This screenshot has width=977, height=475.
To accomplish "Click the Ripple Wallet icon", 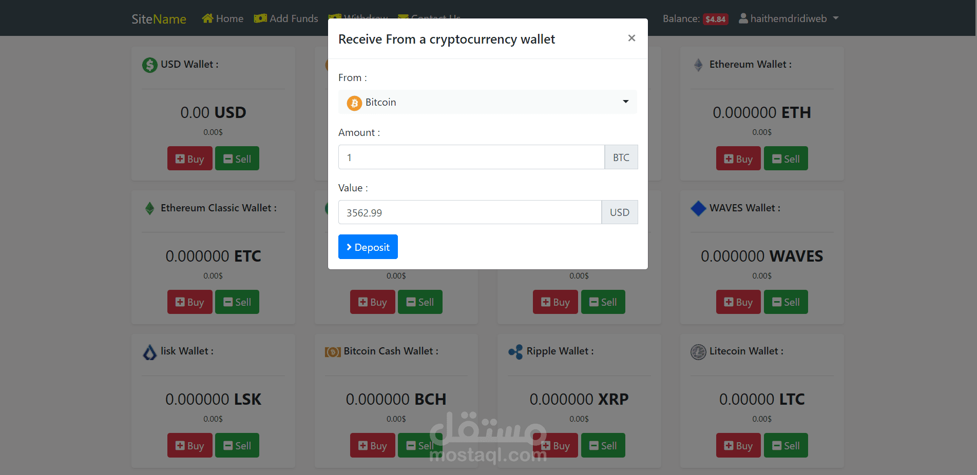I will pyautogui.click(x=515, y=352).
